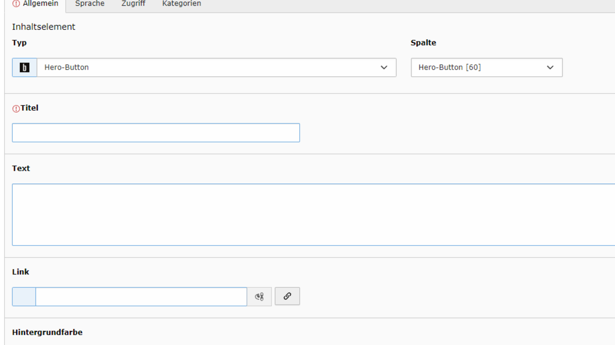Click the Link field label

pyautogui.click(x=20, y=272)
